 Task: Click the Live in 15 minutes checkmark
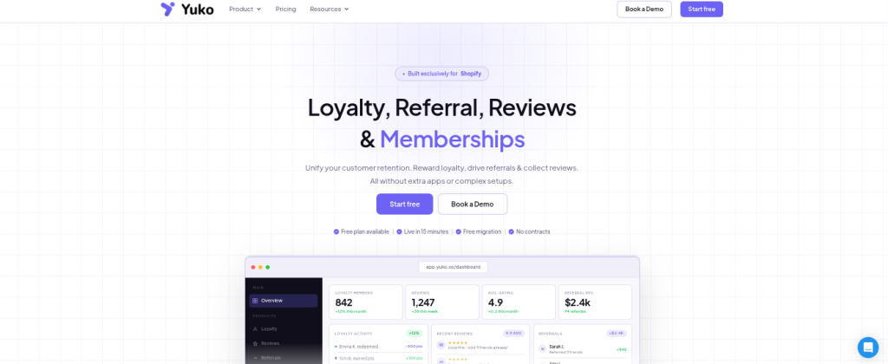click(399, 231)
